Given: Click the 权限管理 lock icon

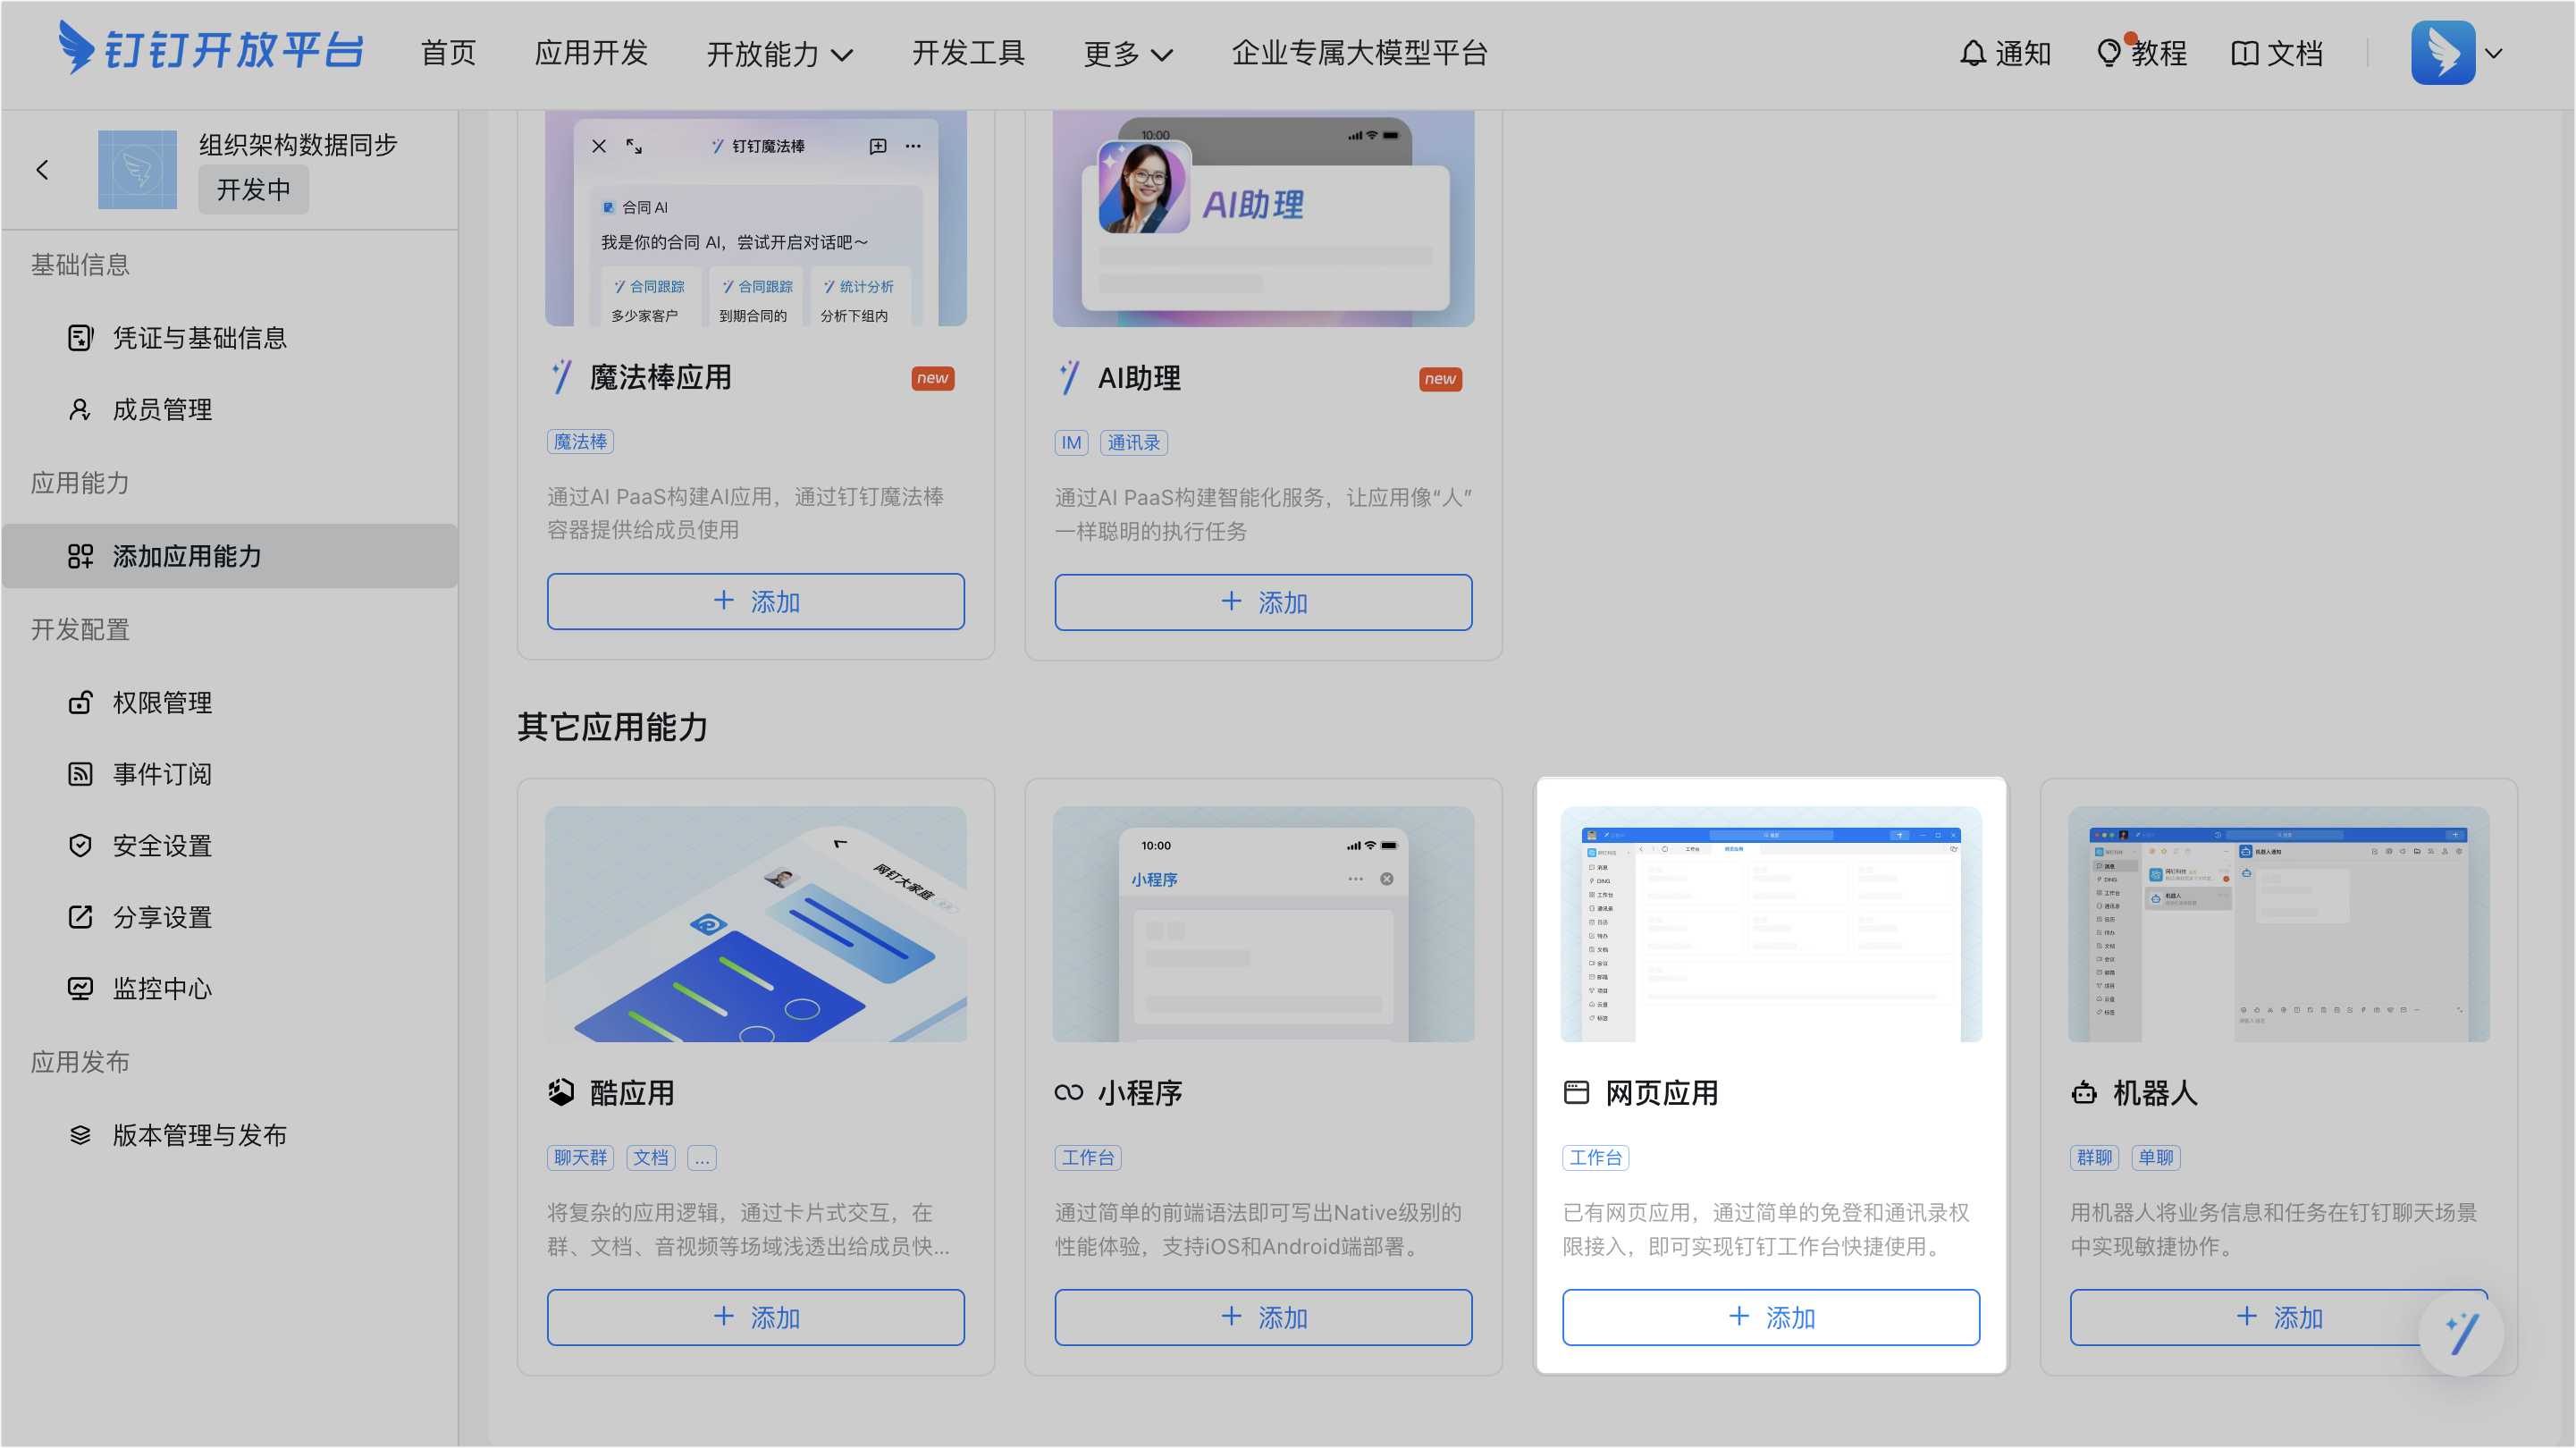Looking at the screenshot, I should tap(80, 702).
